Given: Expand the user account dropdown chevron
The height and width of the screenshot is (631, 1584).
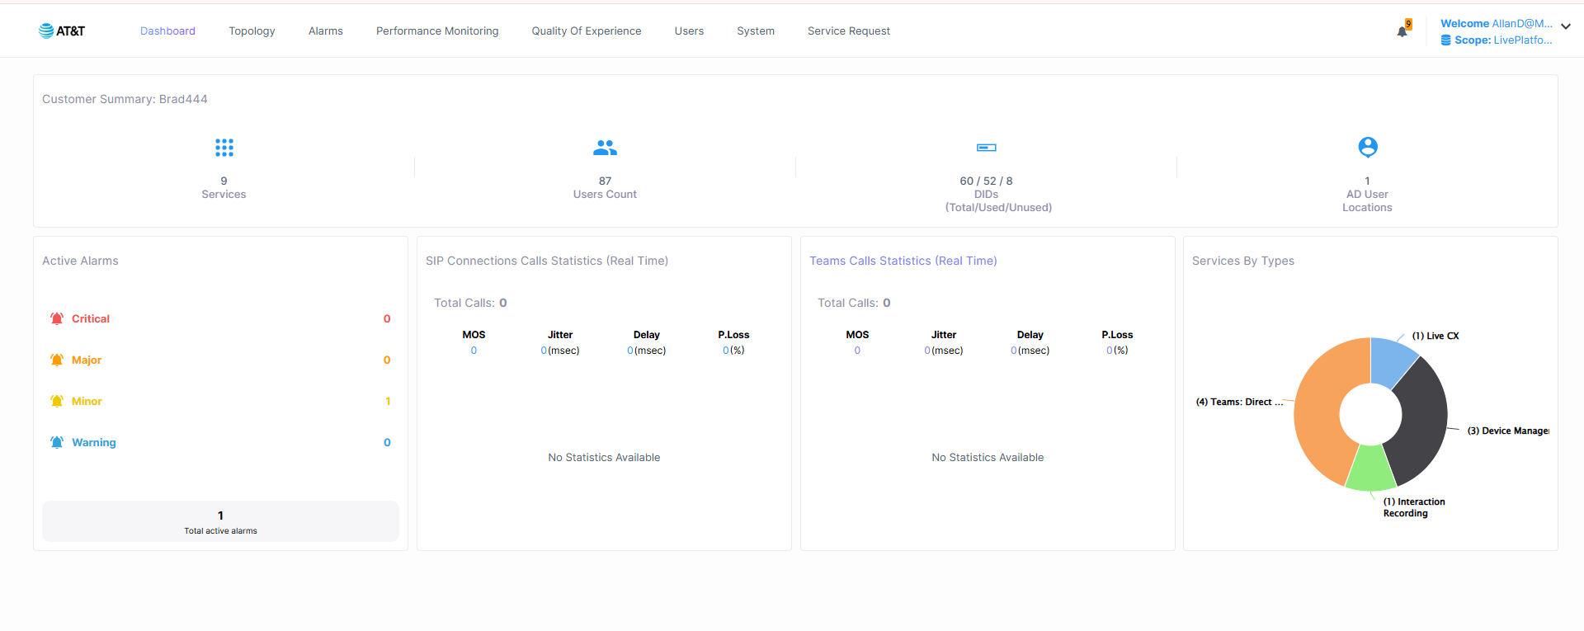Looking at the screenshot, I should (1565, 26).
